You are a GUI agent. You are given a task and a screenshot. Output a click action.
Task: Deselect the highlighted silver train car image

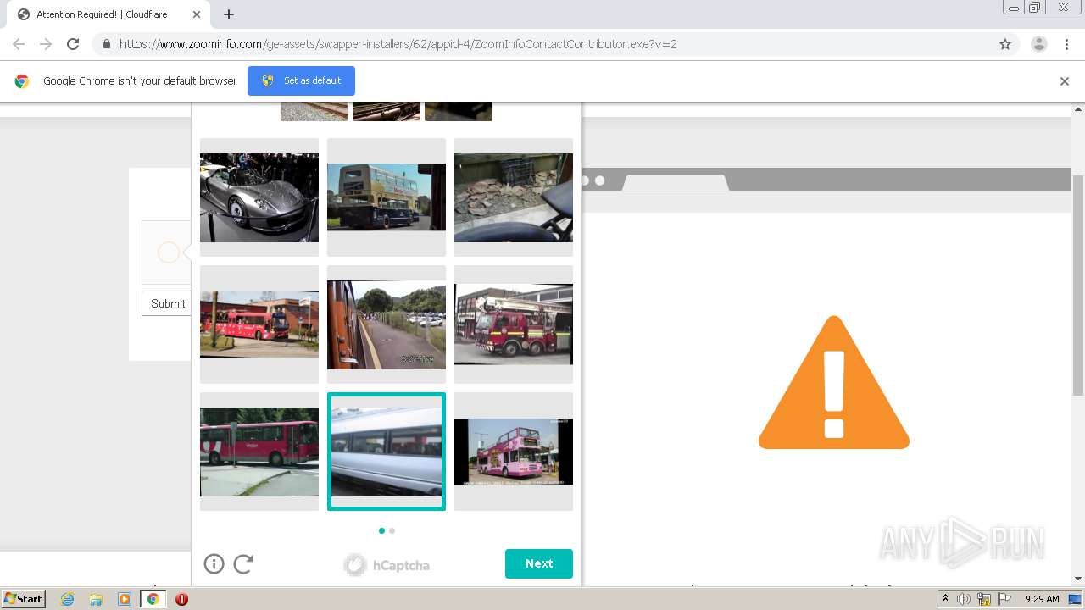pyautogui.click(x=387, y=452)
